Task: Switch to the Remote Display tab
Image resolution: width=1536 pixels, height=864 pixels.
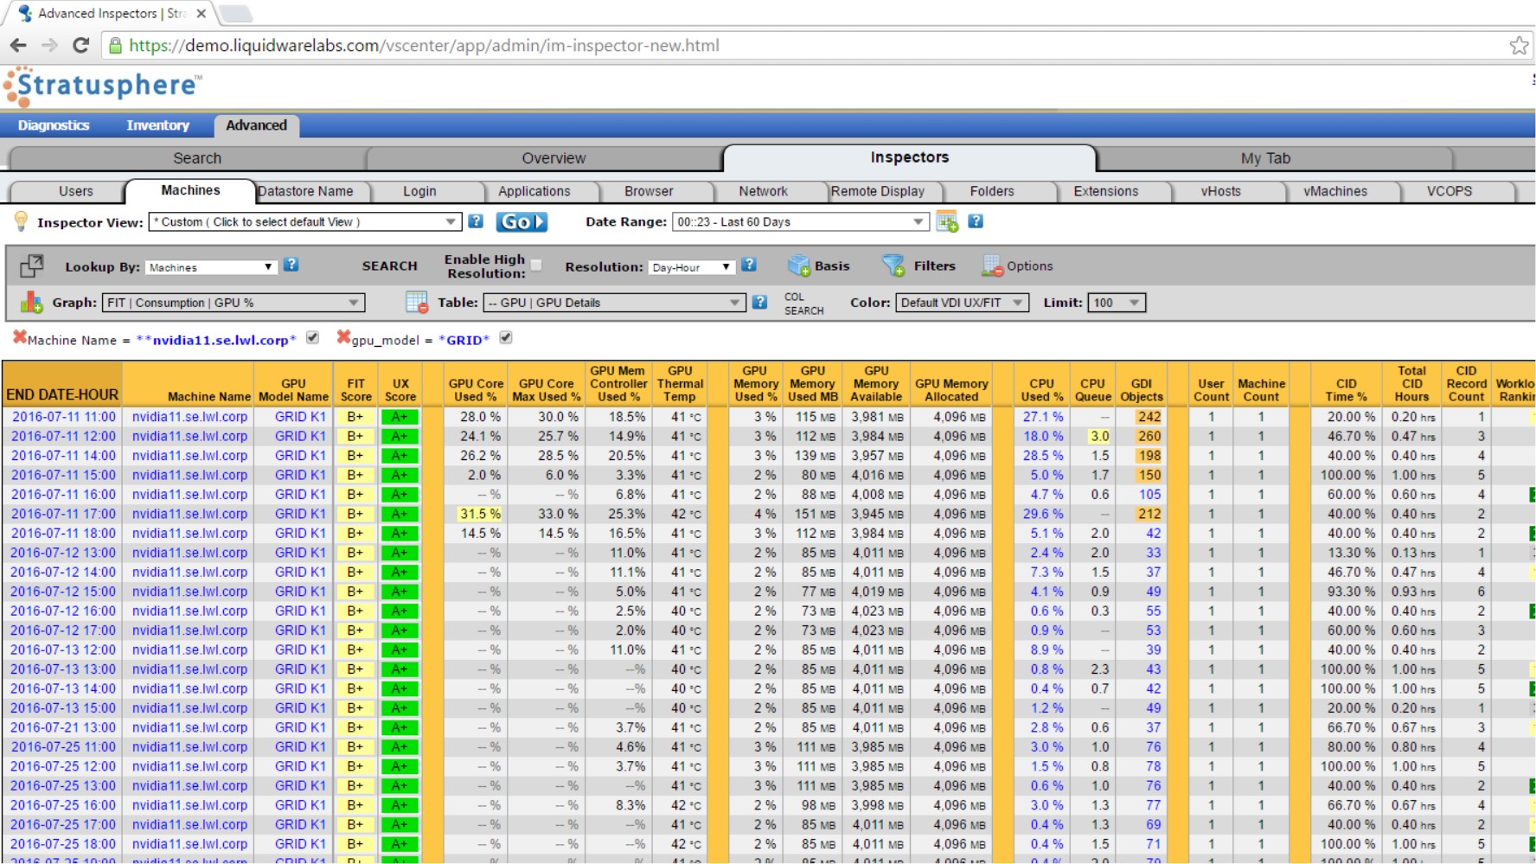Action: 878,191
